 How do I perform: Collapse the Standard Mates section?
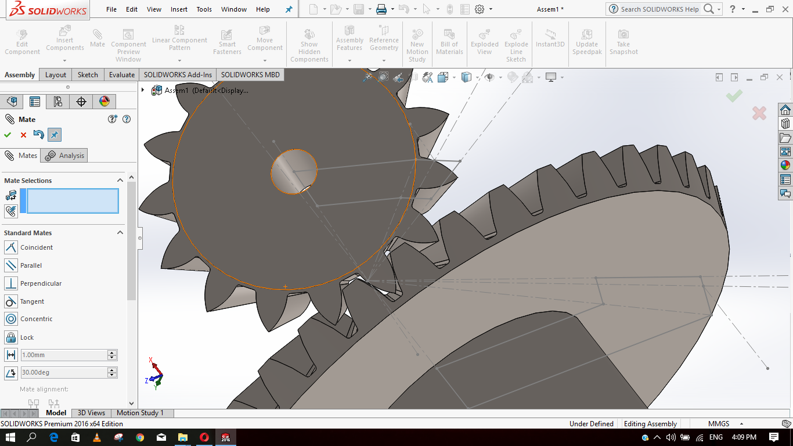point(120,233)
